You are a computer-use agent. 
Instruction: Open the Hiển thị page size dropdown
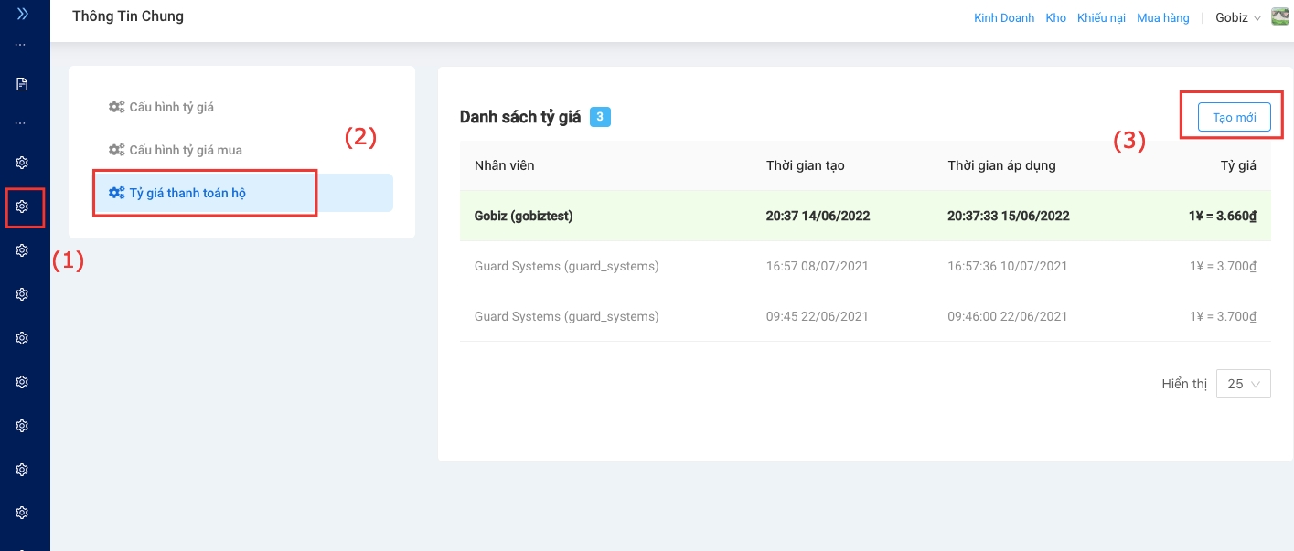point(1243,384)
